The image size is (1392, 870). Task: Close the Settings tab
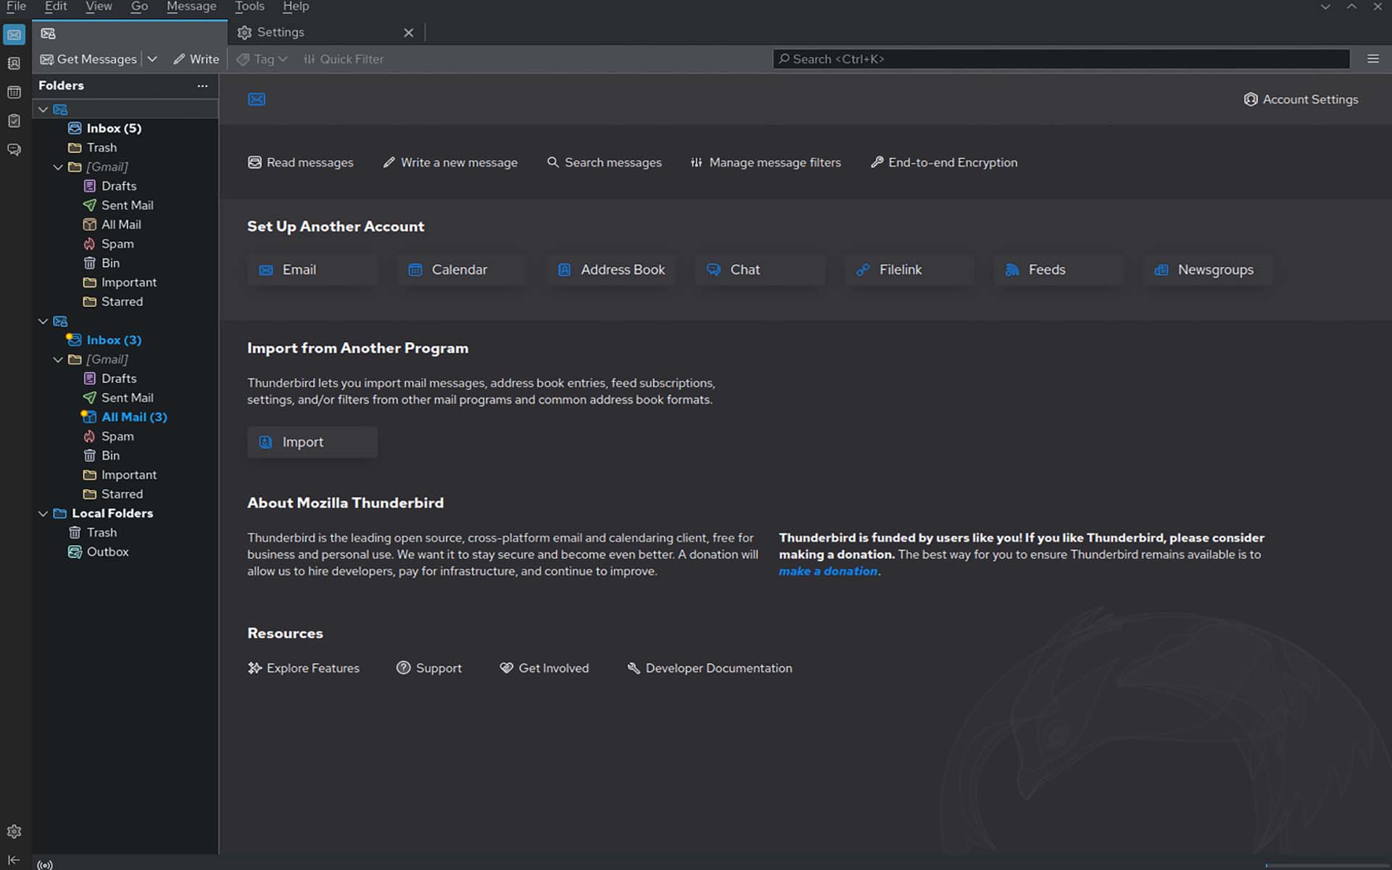408,33
